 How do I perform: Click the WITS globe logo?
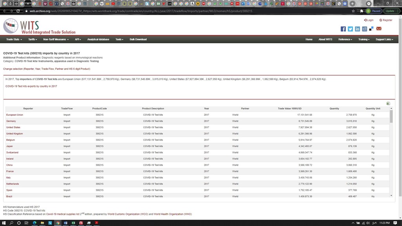[11, 26]
